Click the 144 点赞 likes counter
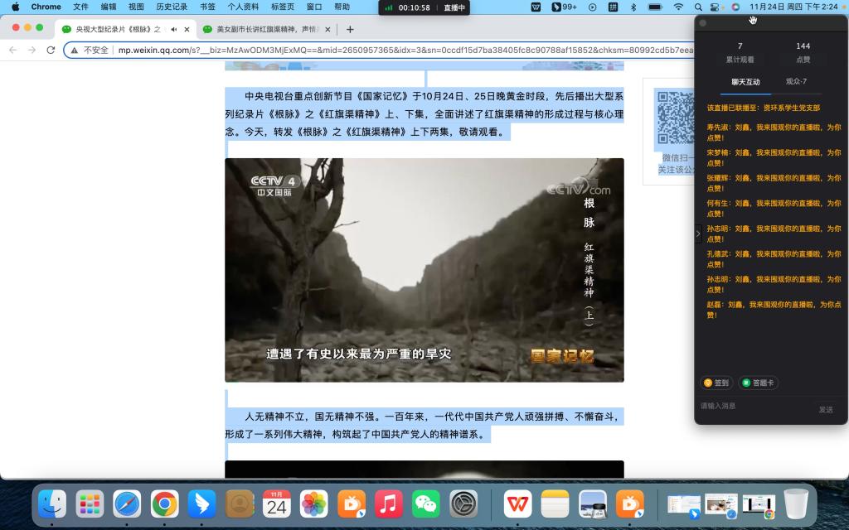 (x=803, y=52)
